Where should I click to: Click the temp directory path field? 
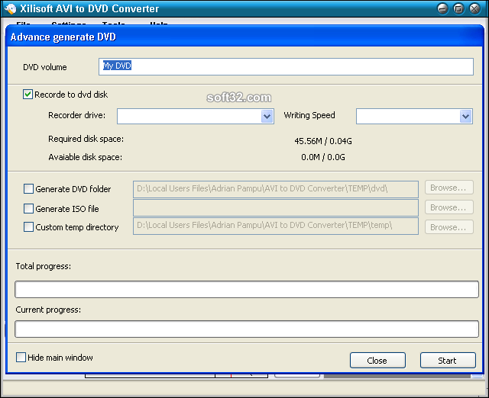point(276,226)
